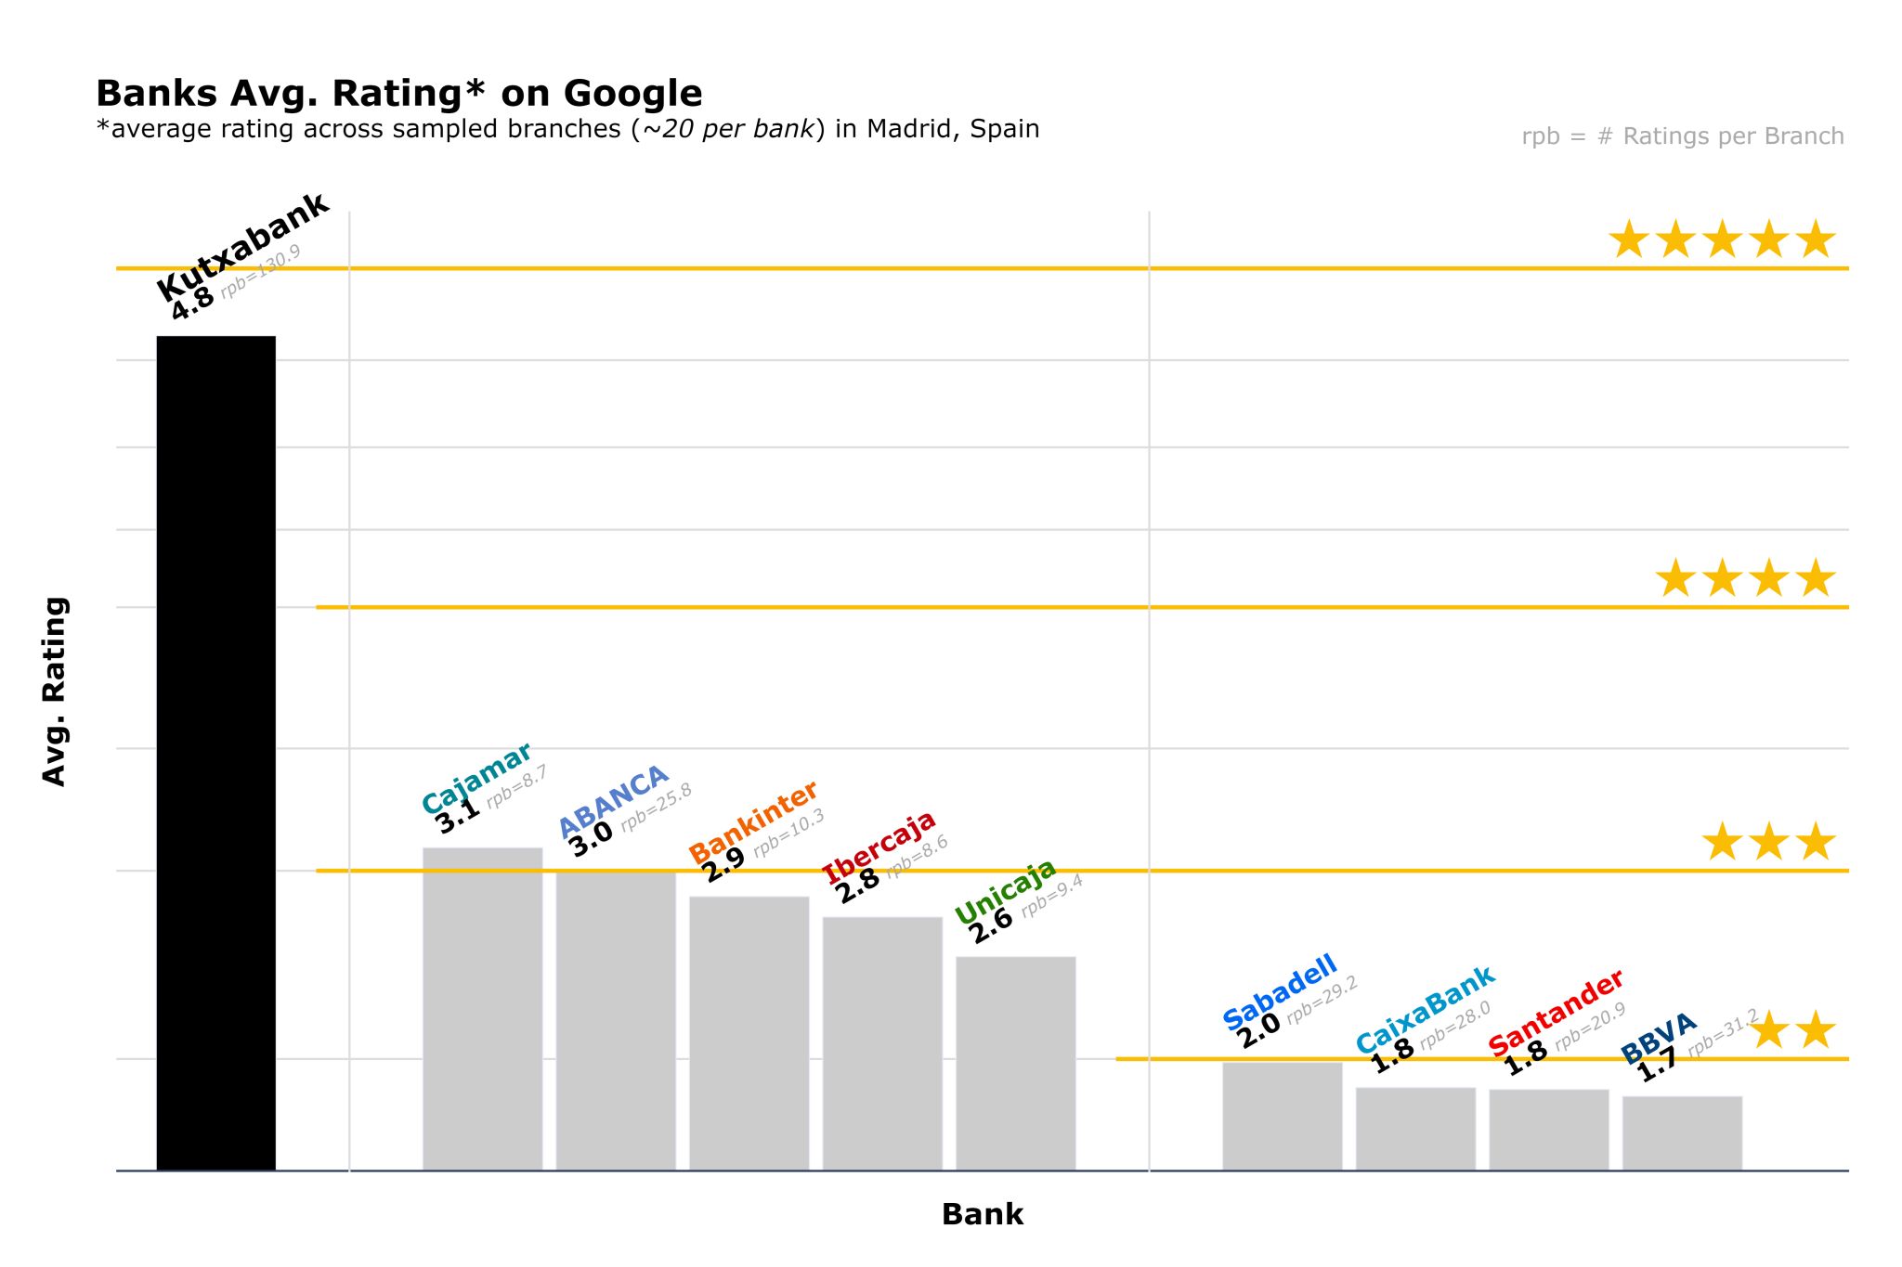Click the BBVA bar
Screen dimensions: 1902x1267
(1682, 1133)
